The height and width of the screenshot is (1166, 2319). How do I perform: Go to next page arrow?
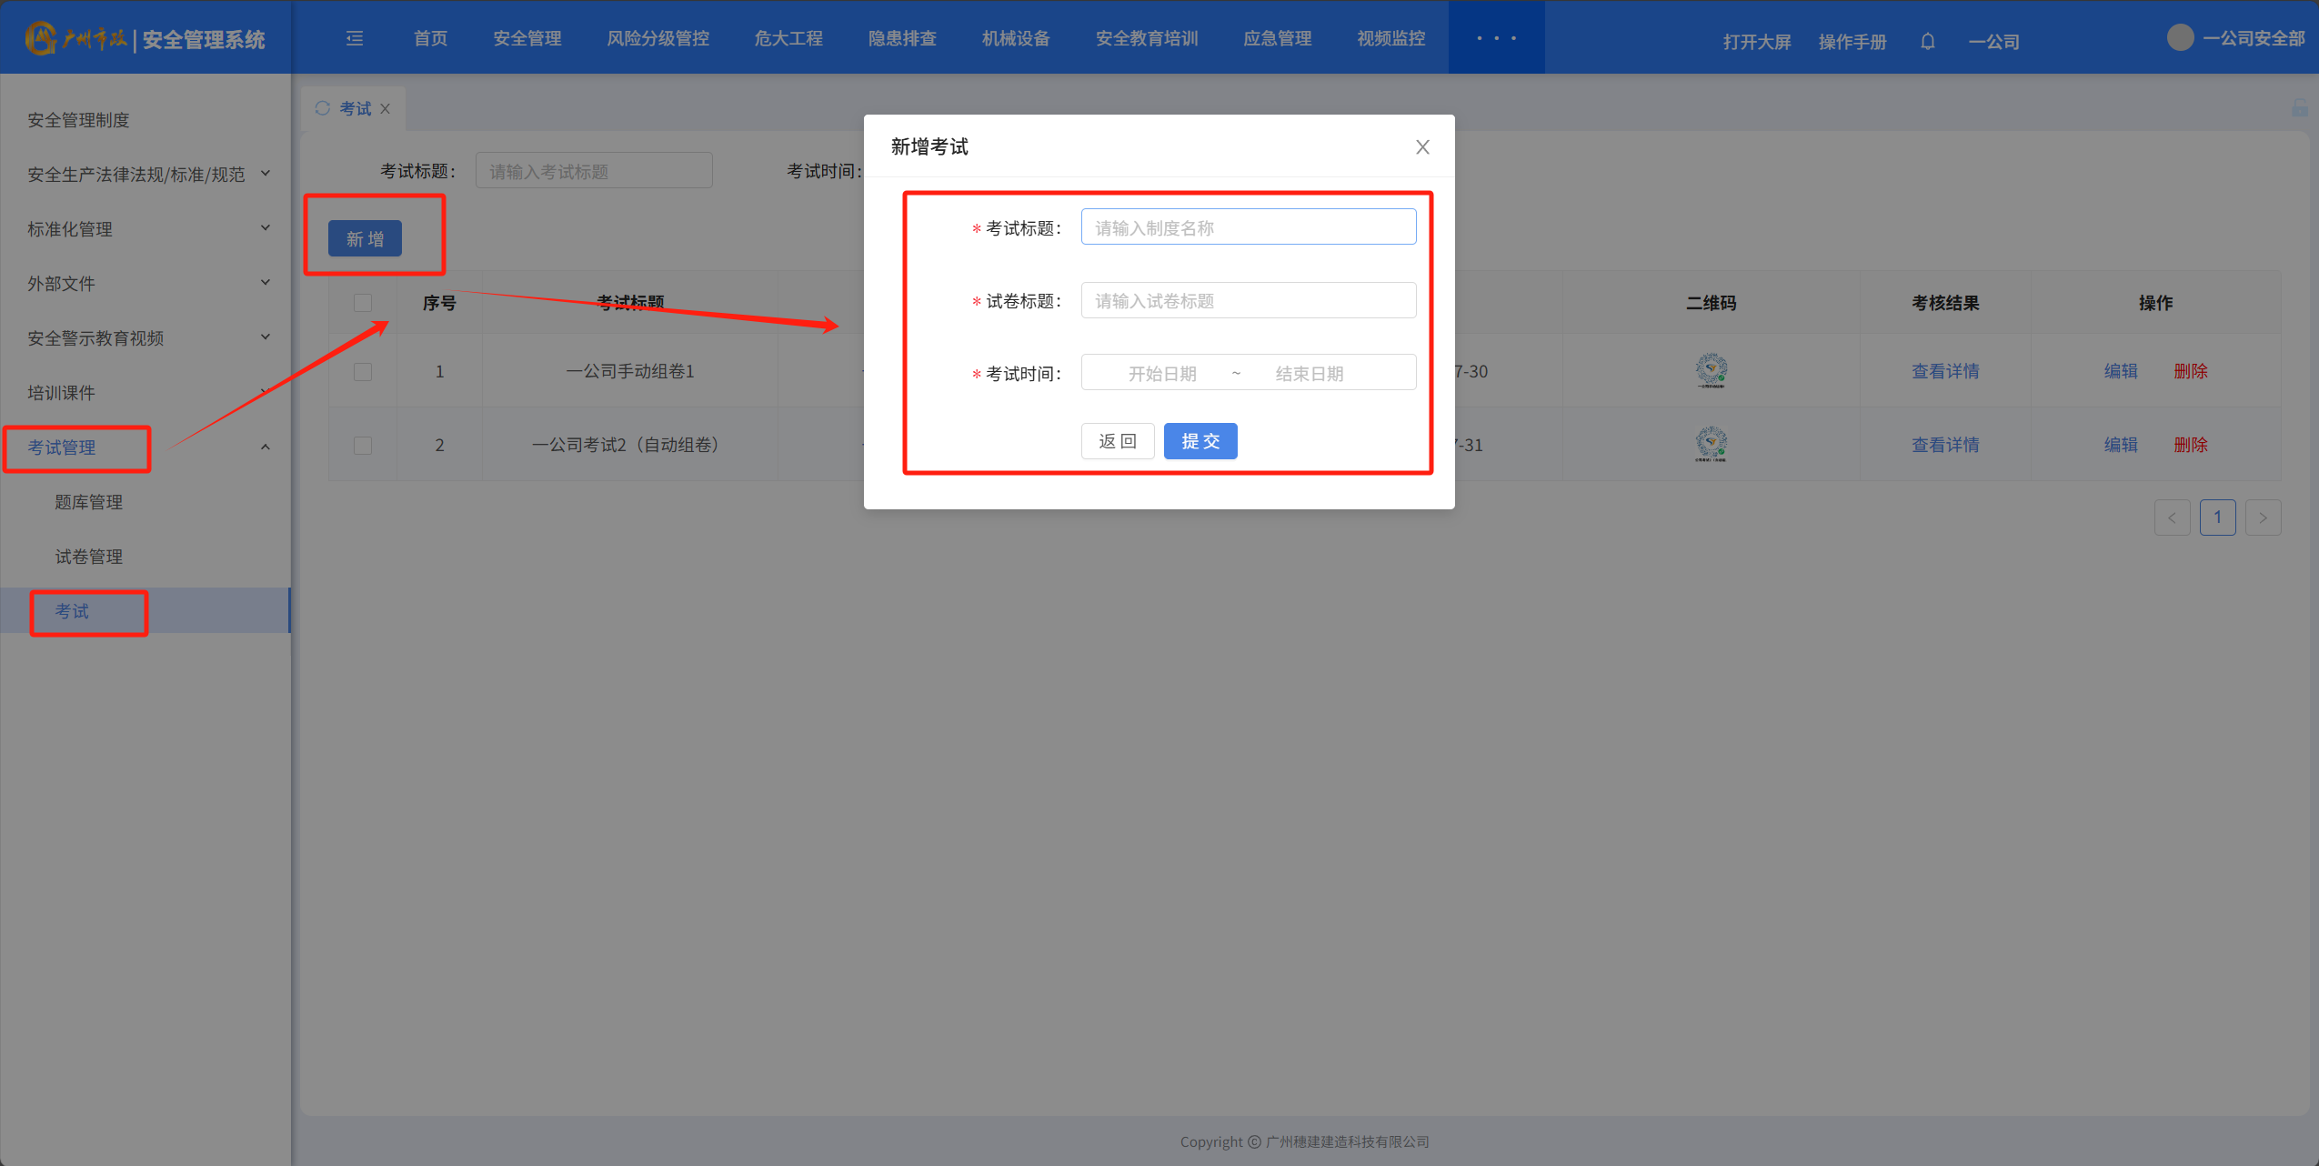point(2263,518)
